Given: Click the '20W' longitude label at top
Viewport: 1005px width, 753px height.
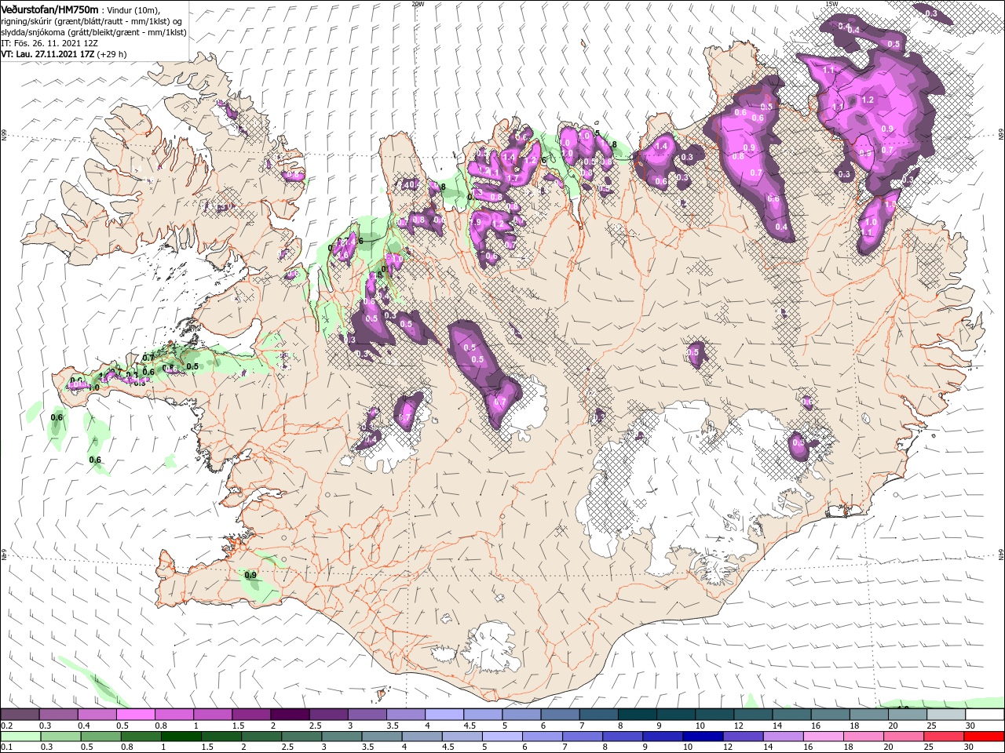Looking at the screenshot, I should [x=418, y=4].
